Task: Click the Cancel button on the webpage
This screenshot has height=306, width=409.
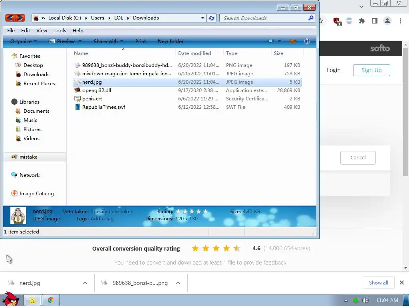Action: pyautogui.click(x=358, y=157)
